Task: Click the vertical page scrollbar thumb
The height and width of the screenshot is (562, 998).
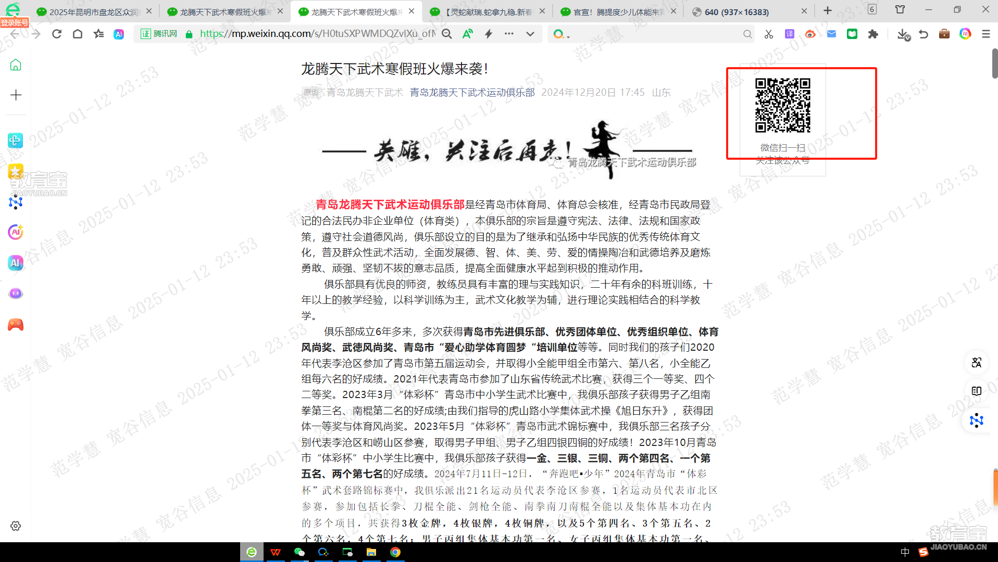Action: click(994, 63)
